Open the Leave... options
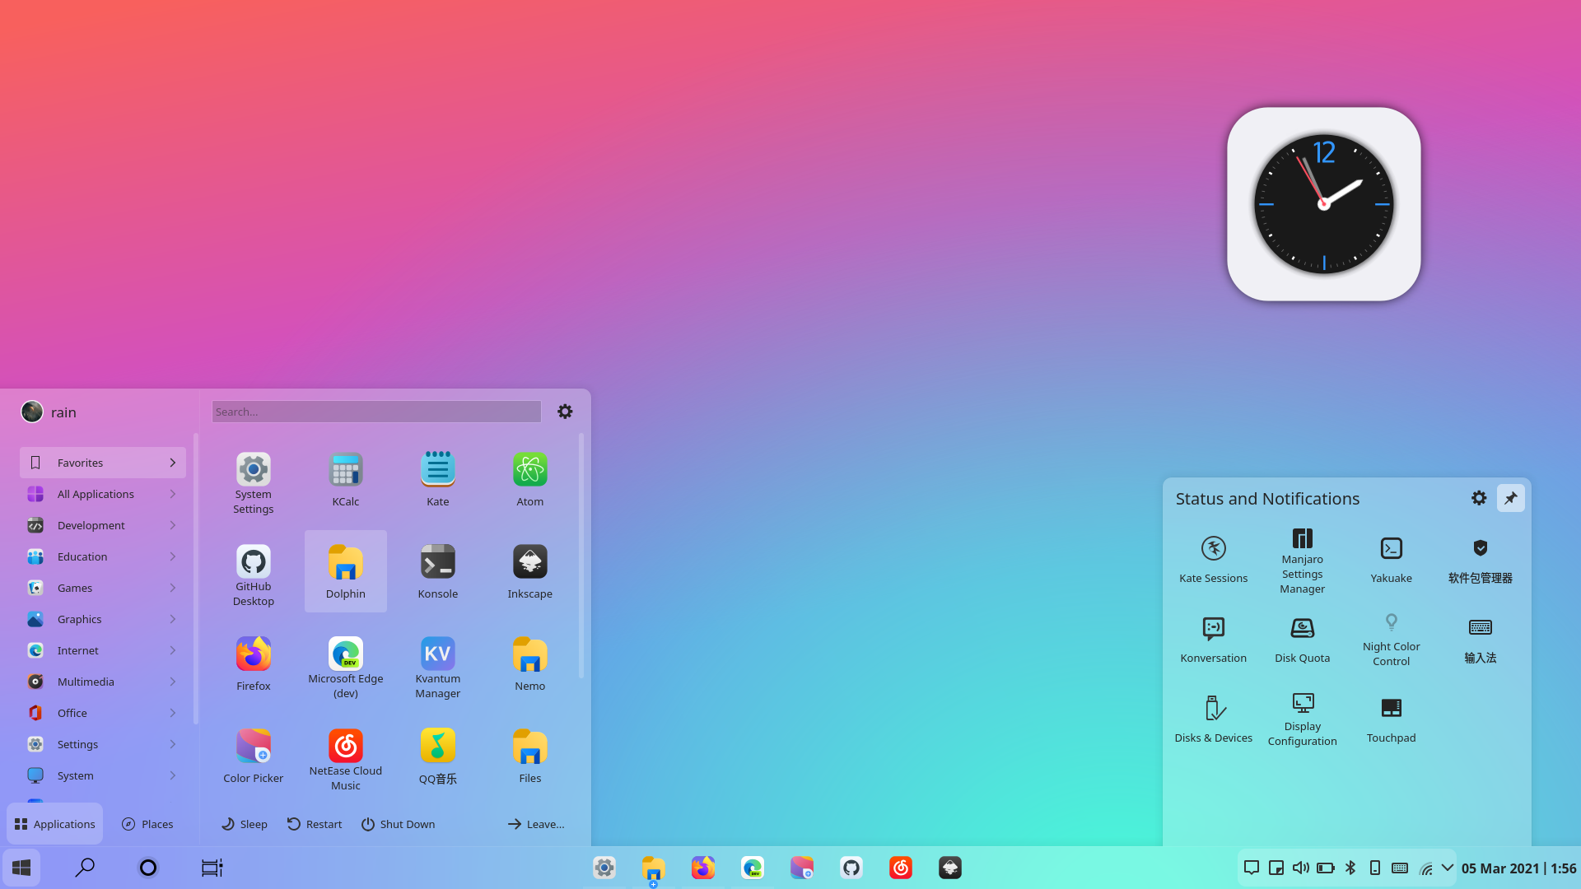Image resolution: width=1581 pixels, height=889 pixels. click(536, 824)
